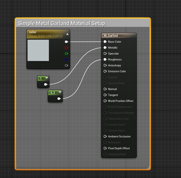This screenshot has width=181, height=178.
Task: Click the blue channel output pin
Action: [x=66, y=60]
